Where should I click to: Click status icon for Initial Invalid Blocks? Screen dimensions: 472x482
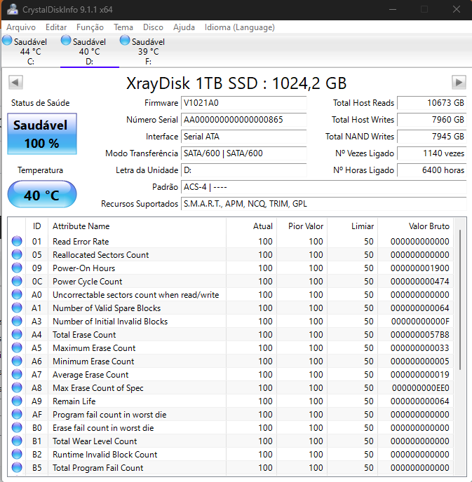pos(17,322)
